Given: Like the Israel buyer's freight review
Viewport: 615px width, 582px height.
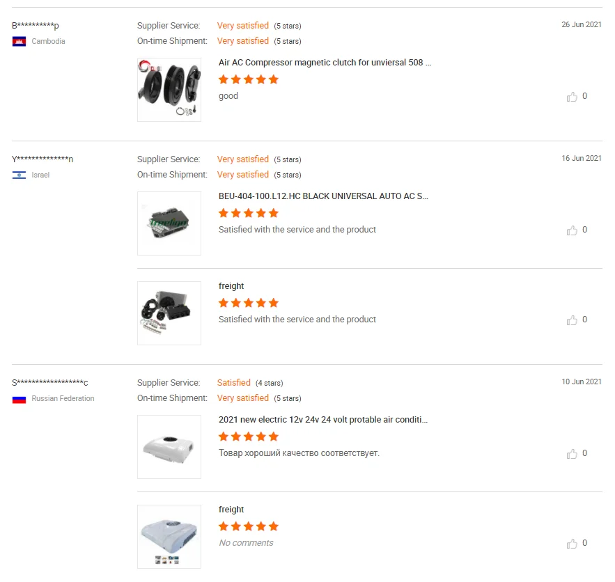Looking at the screenshot, I should tap(573, 320).
